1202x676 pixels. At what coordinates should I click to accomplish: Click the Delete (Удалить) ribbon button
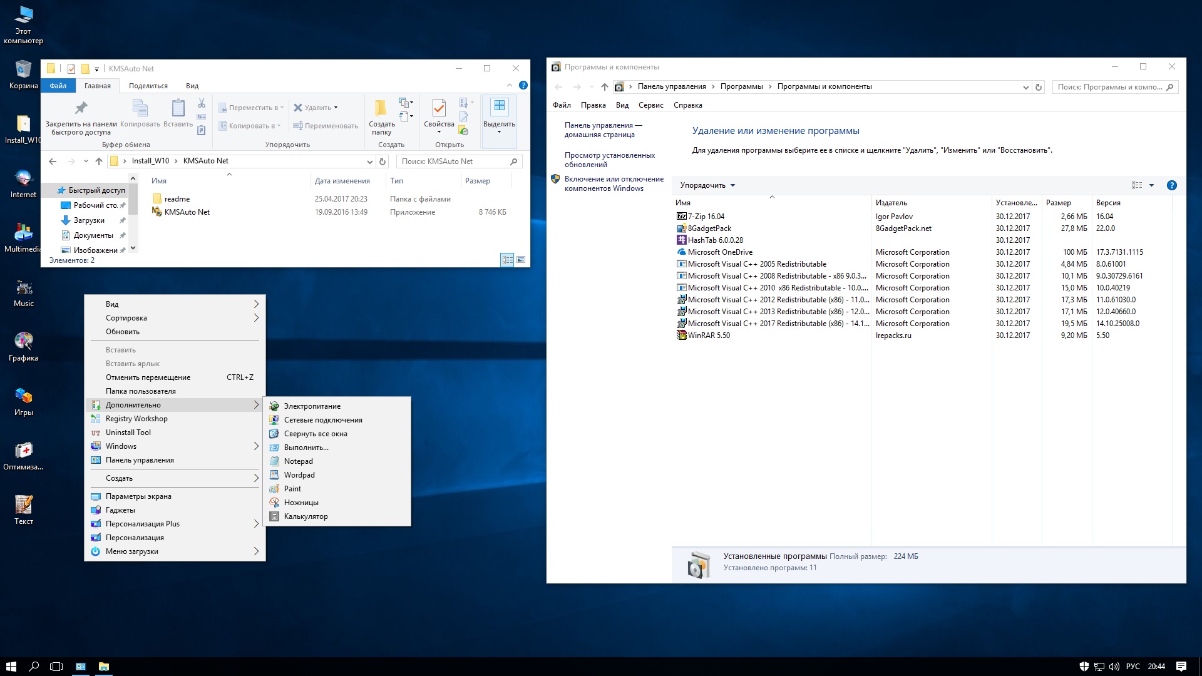(x=316, y=108)
